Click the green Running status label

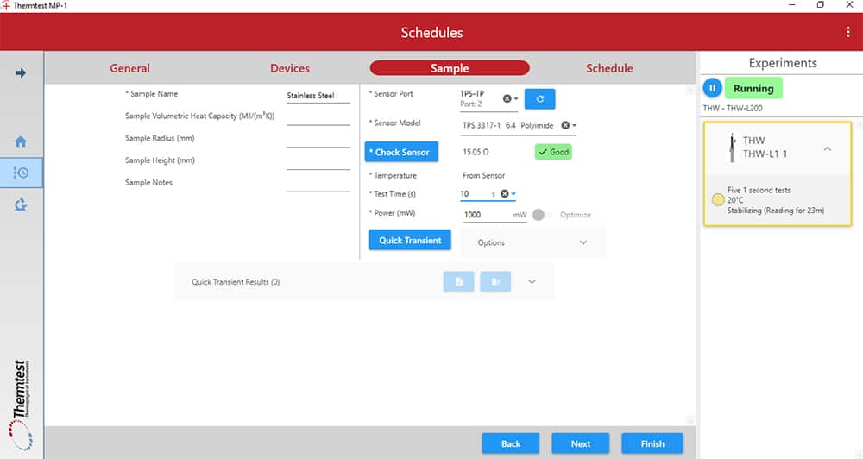pos(753,88)
